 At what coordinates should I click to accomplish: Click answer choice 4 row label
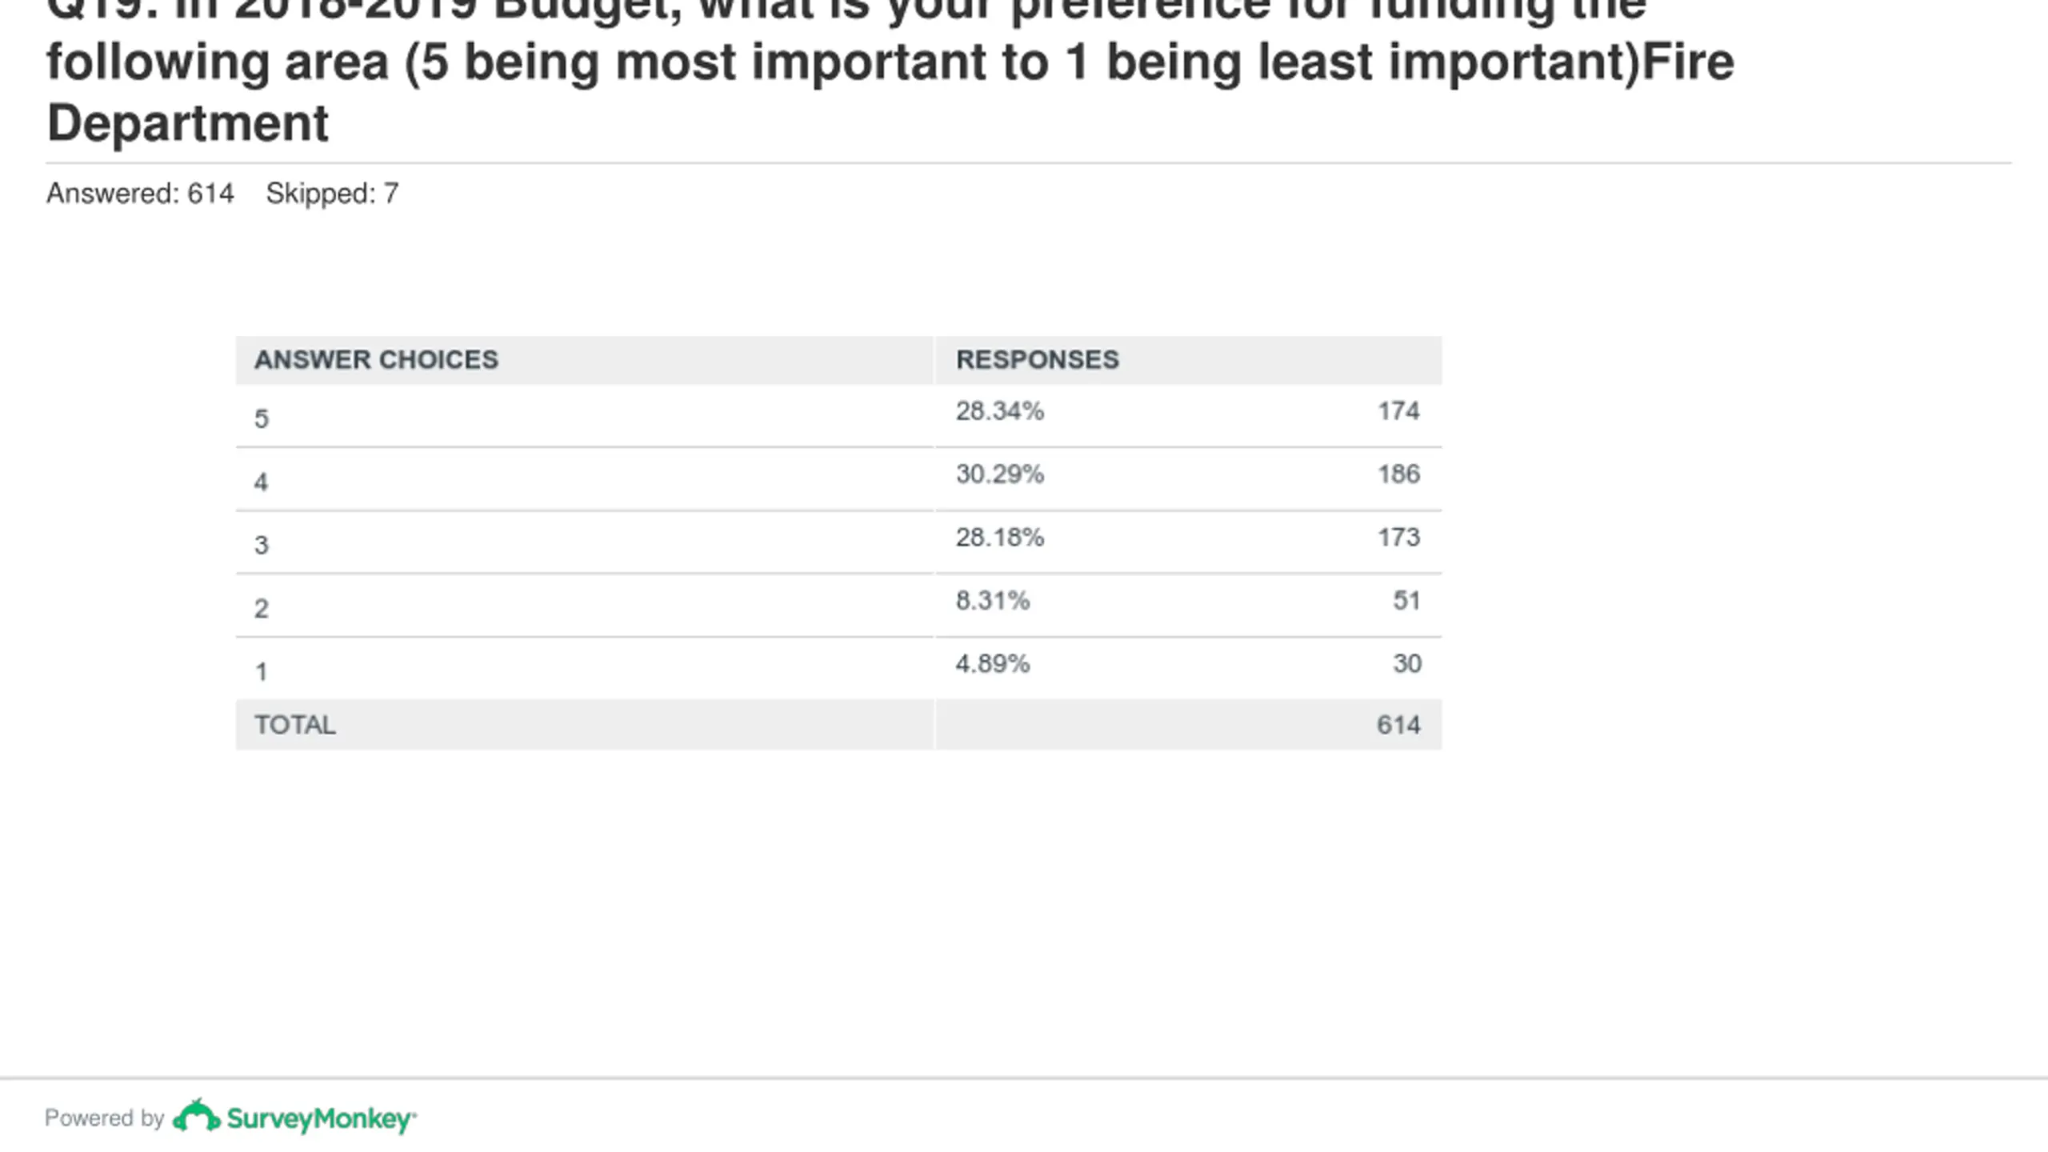(x=262, y=482)
